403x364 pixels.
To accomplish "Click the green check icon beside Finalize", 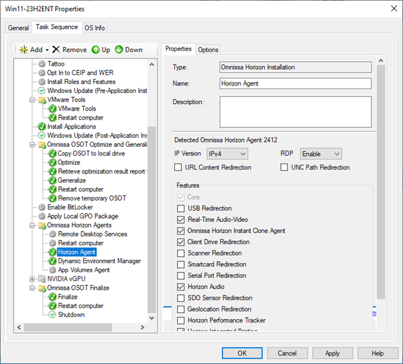I will 52,297.
